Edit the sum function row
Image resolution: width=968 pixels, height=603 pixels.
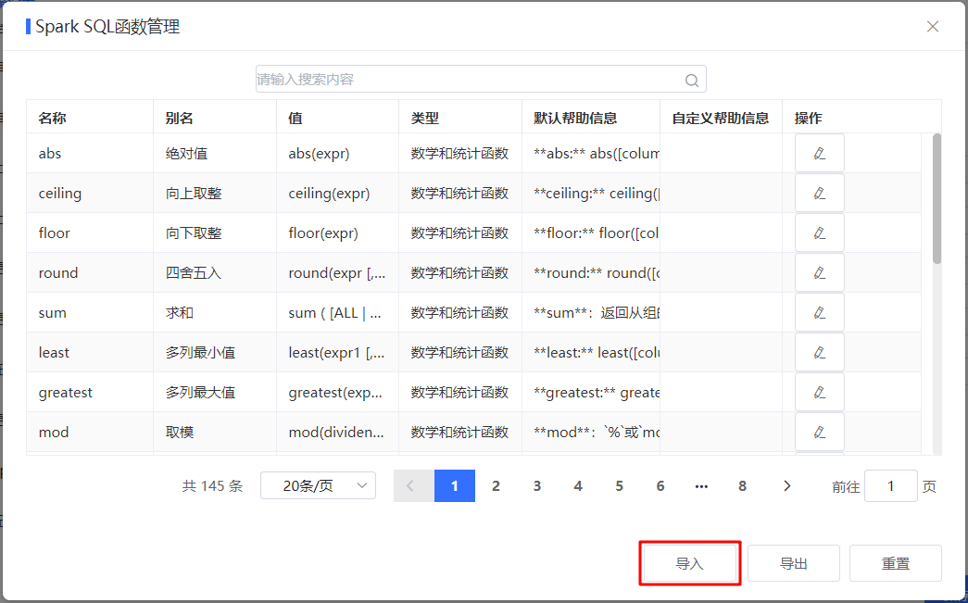819,312
